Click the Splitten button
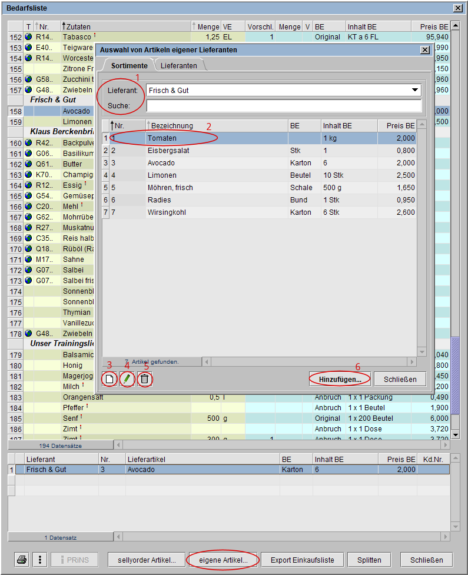The image size is (468, 575). (369, 560)
